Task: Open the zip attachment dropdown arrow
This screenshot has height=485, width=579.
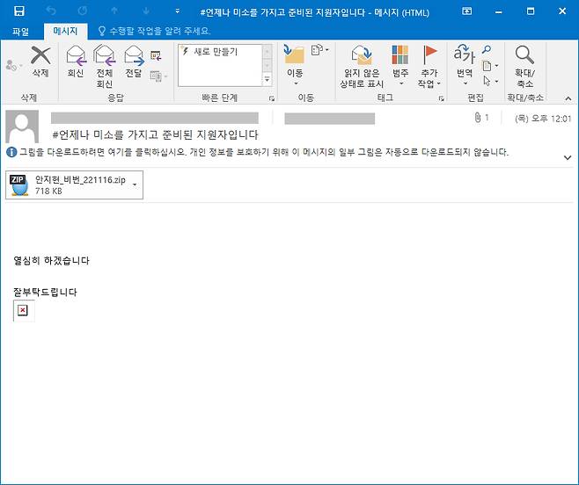Action: tap(136, 185)
